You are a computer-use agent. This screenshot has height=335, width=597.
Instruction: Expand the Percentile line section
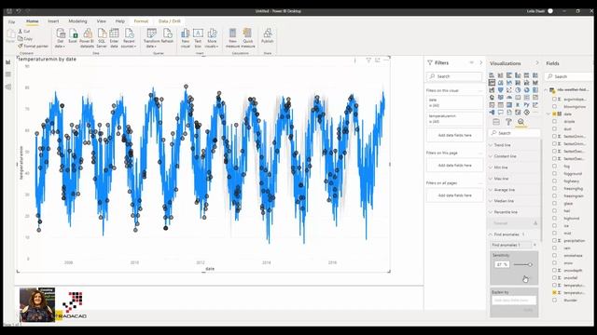click(514, 212)
